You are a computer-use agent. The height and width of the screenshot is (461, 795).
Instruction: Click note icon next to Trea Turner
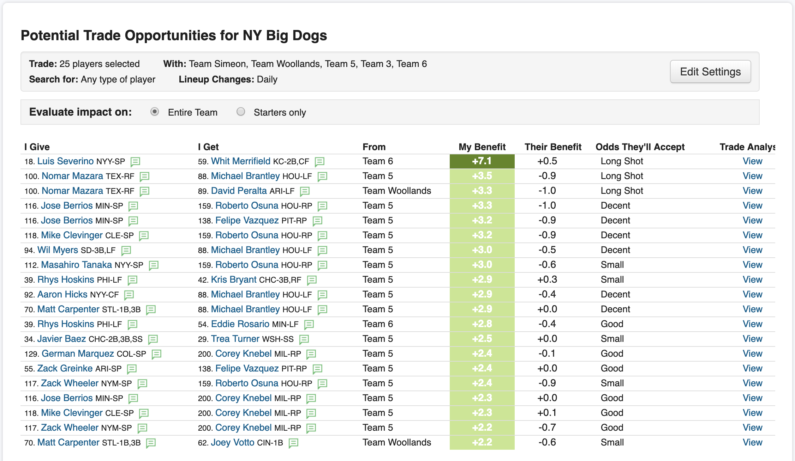click(304, 339)
